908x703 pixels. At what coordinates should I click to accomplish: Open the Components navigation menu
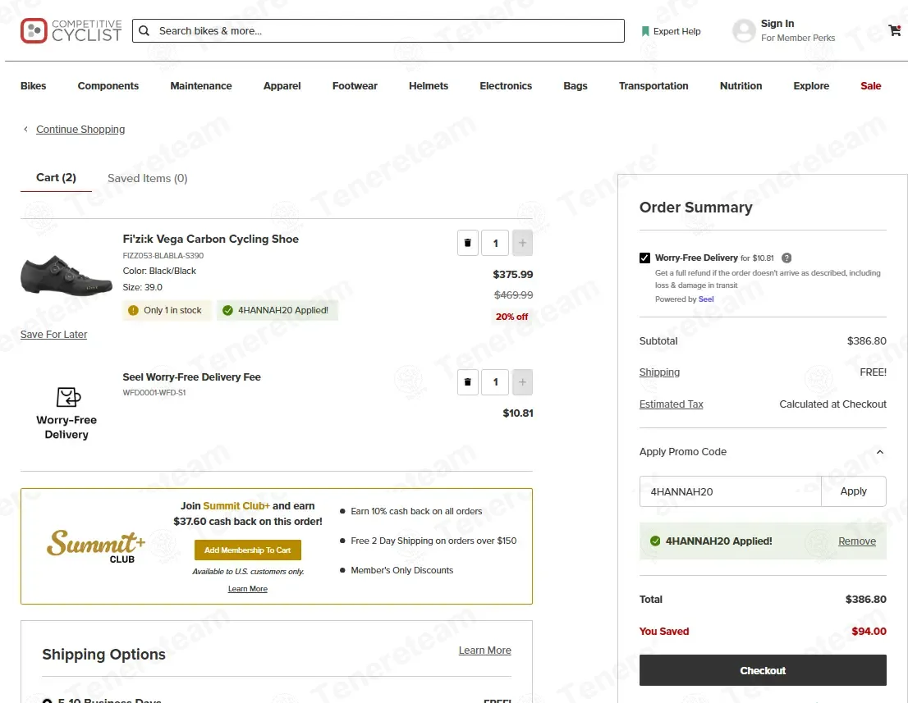pos(108,86)
